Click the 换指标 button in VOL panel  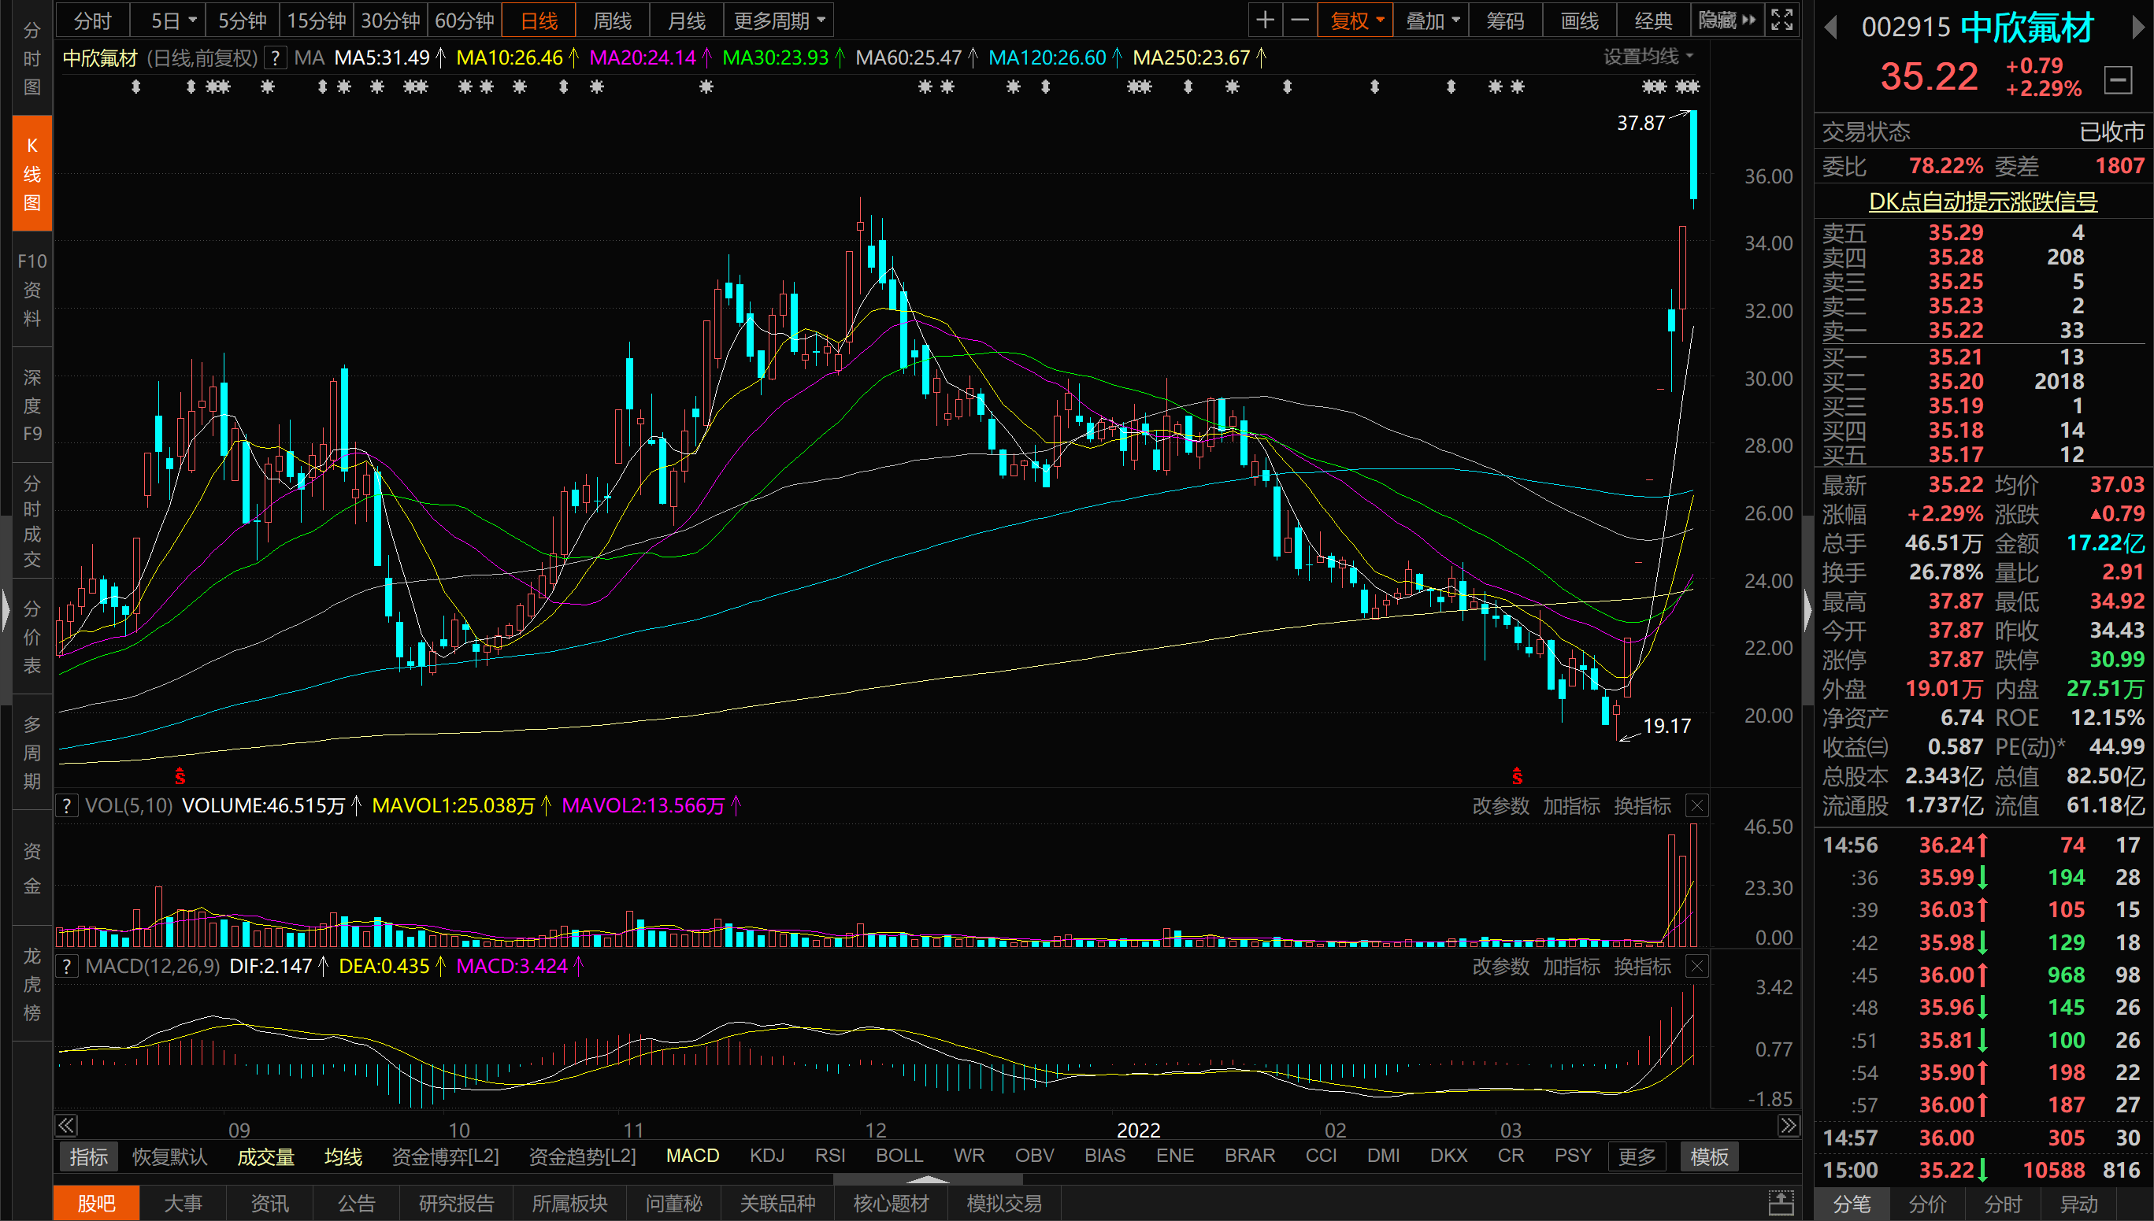[x=1641, y=806]
